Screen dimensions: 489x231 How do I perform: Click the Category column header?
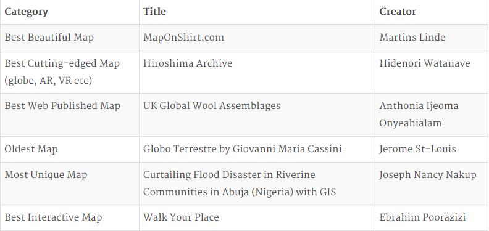(26, 12)
